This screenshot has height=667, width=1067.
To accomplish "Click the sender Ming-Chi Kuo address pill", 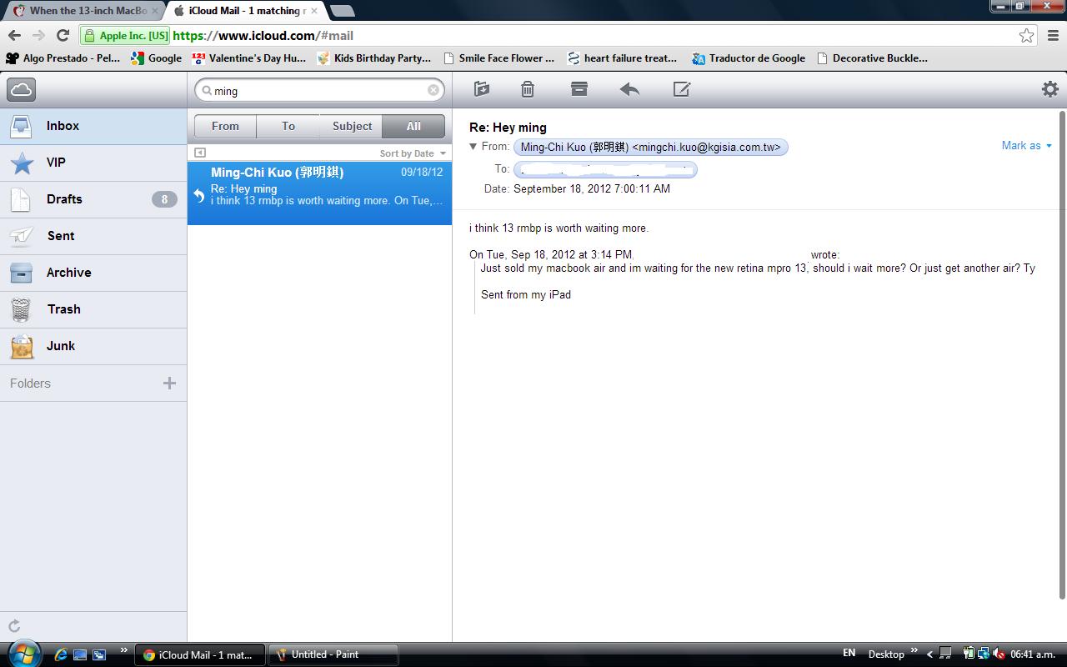I will 651,148.
